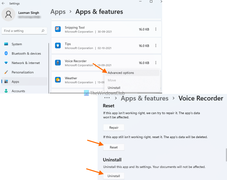Click the Network wifi icon in sidebar
This screenshot has width=227, height=180.
click(6, 63)
